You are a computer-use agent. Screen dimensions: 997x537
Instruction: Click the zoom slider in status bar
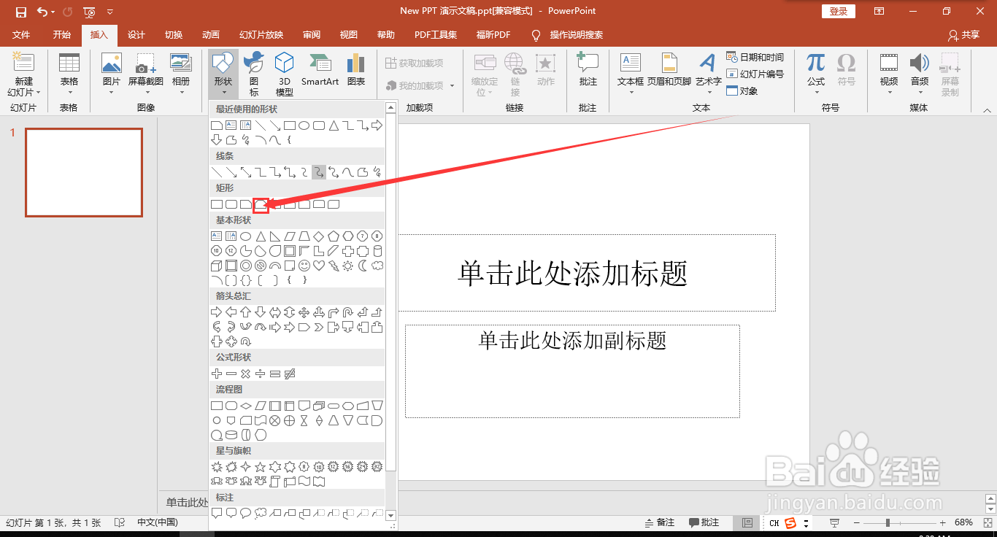[901, 522]
